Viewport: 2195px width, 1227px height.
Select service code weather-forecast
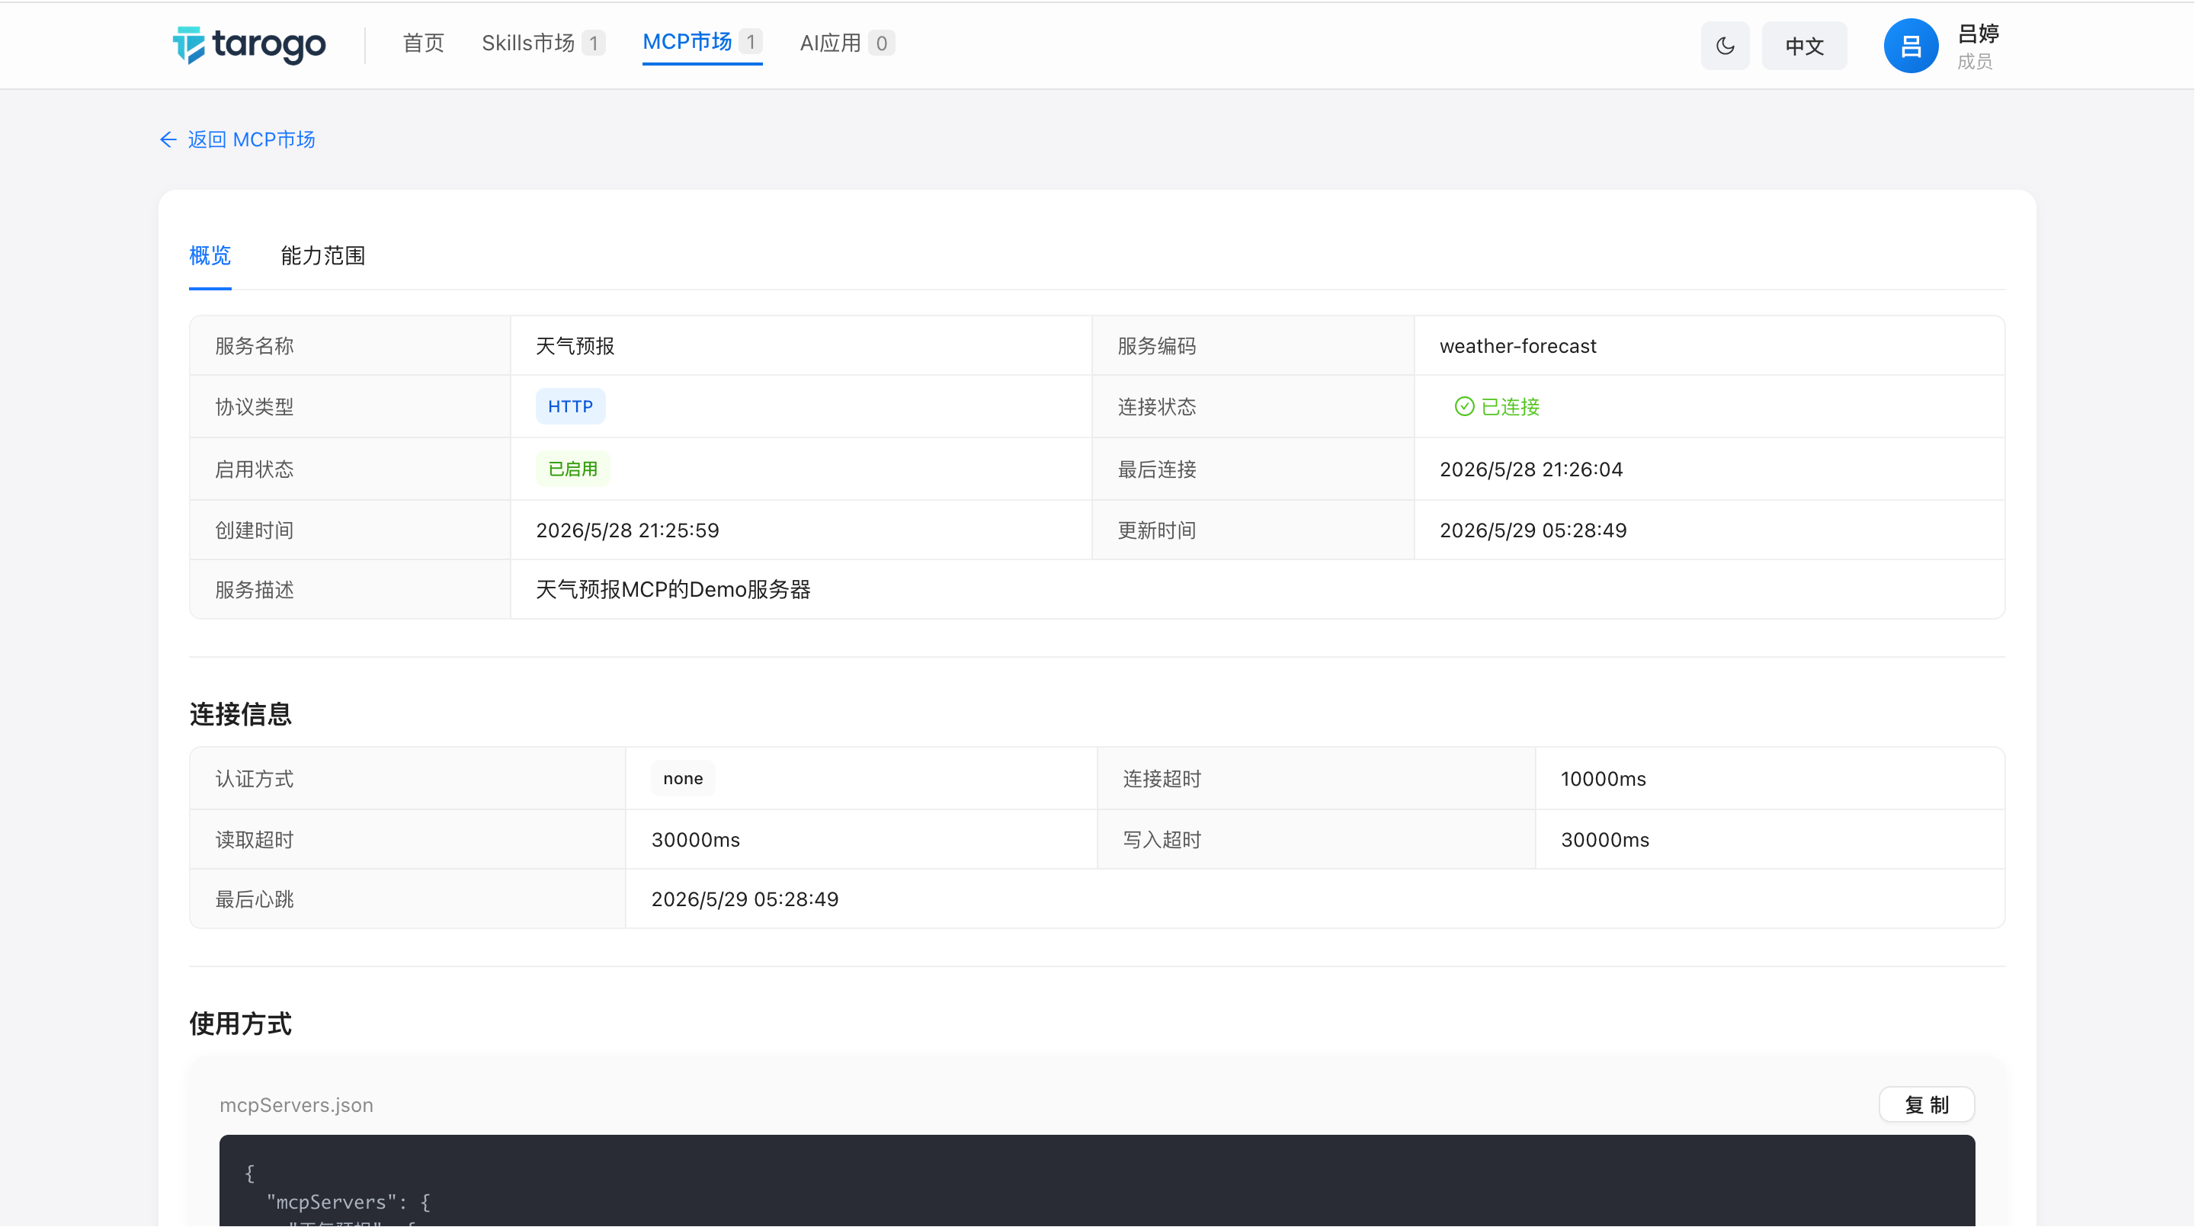1517,346
